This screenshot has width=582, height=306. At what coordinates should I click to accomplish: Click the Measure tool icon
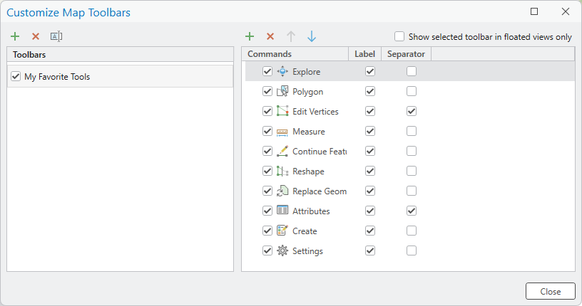[x=282, y=132]
